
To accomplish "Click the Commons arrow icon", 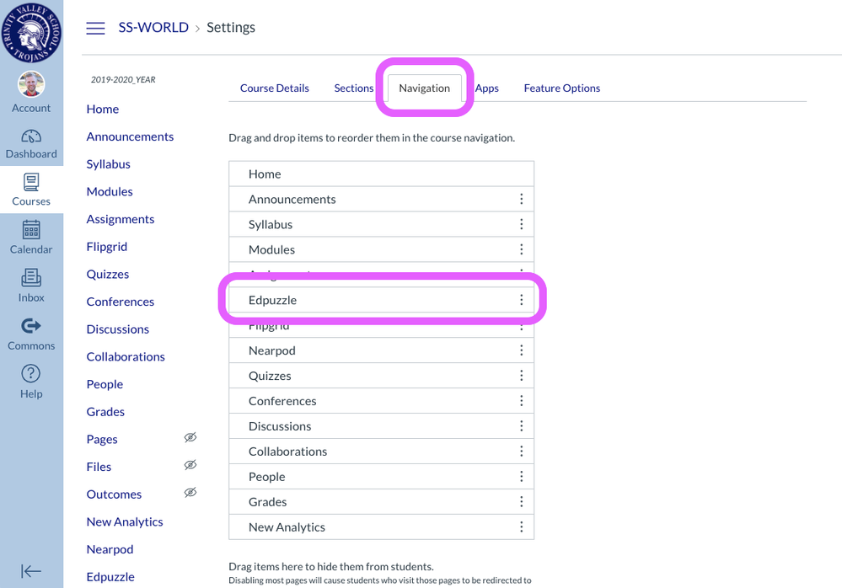I will tap(31, 326).
